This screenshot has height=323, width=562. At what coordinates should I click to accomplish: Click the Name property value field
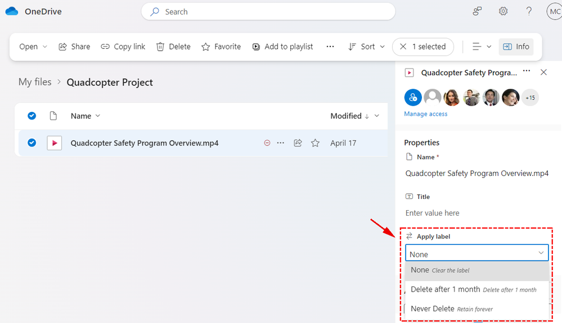[x=476, y=174]
